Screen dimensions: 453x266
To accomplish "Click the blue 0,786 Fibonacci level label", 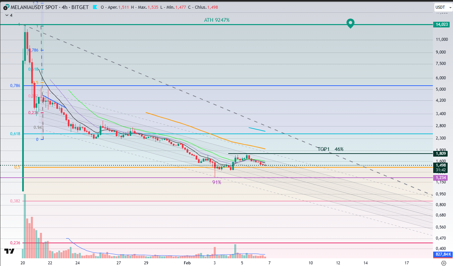I will (x=15, y=86).
